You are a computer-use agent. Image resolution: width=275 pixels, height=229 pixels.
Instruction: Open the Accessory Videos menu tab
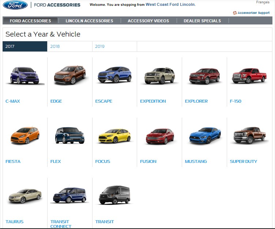coord(148,21)
